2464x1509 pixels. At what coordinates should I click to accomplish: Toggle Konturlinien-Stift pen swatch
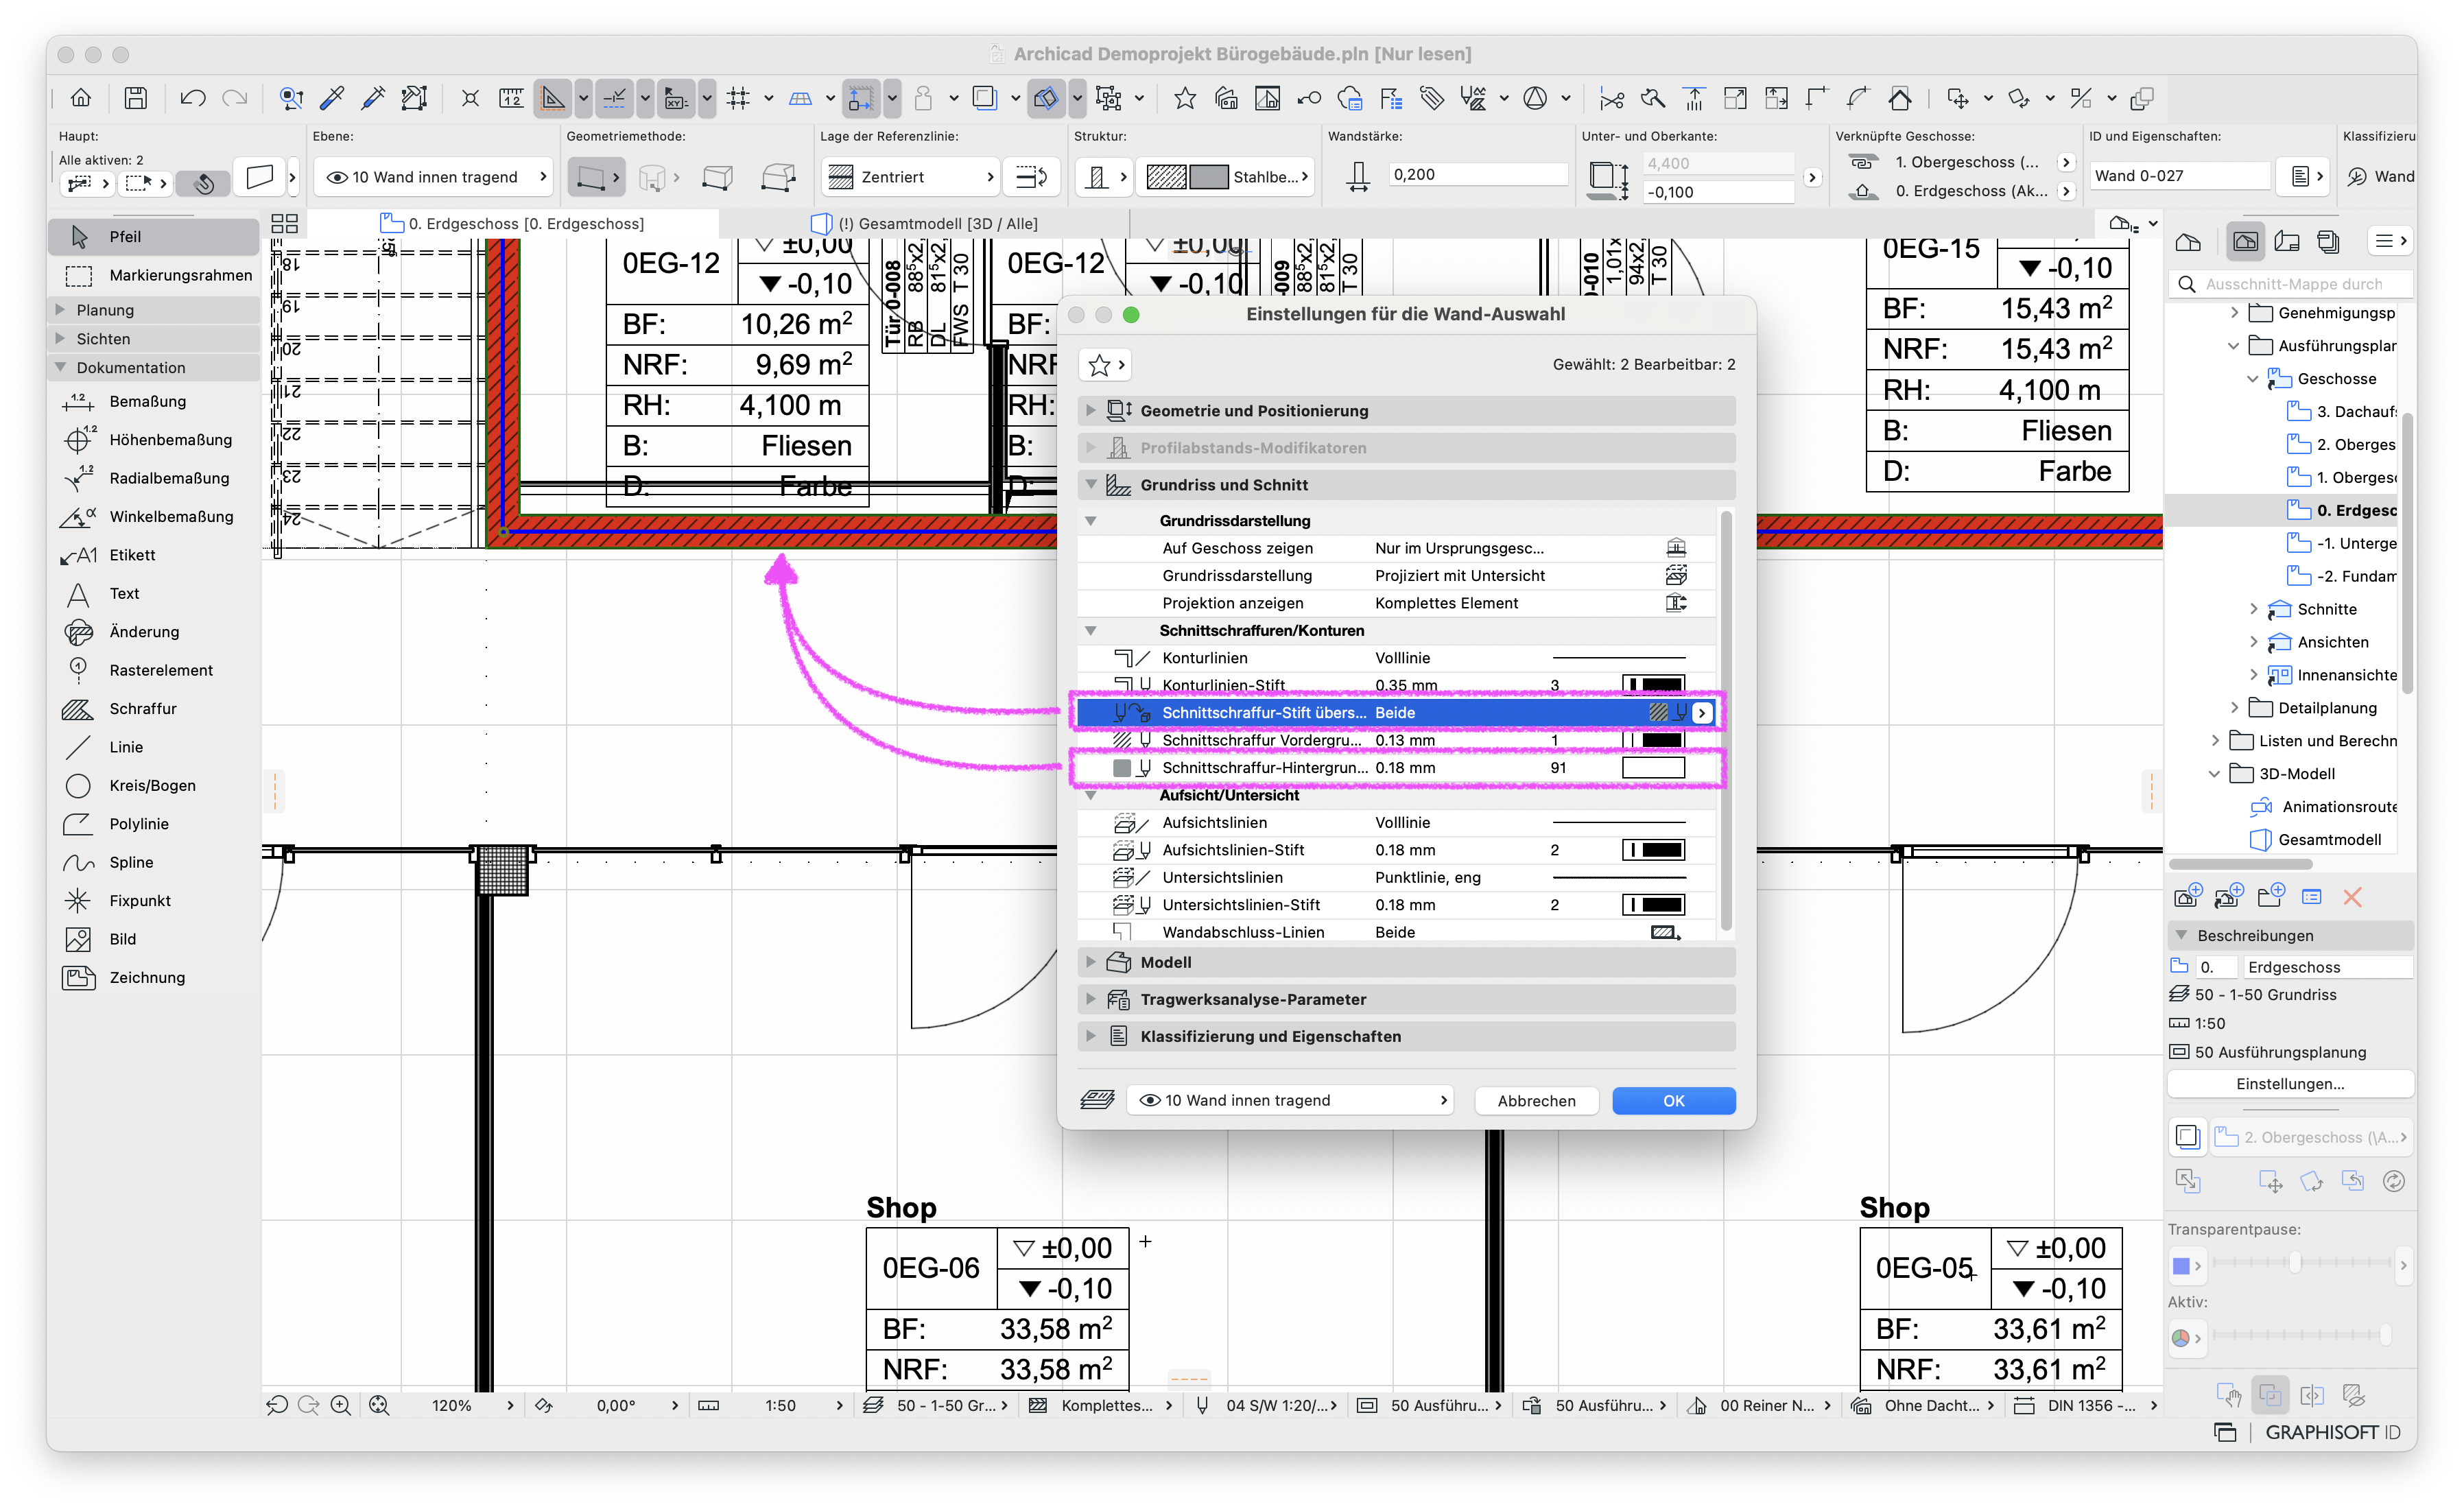pos(1653,685)
